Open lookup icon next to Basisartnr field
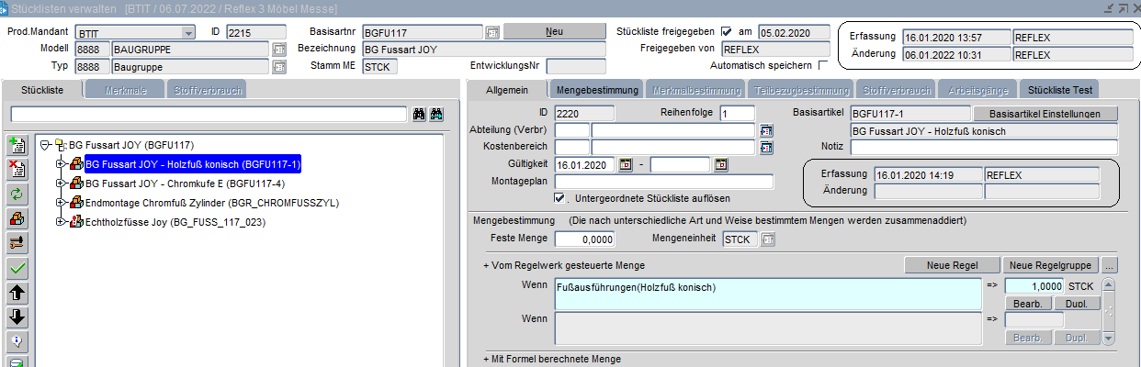Screen dimensions: 1141x367 point(492,32)
